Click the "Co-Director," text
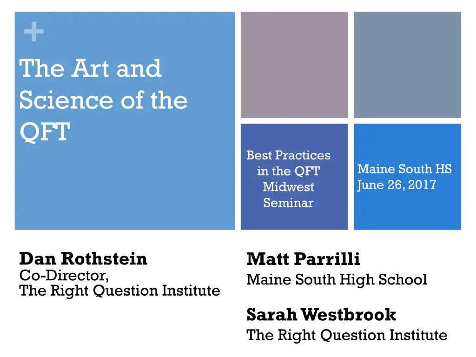 pyautogui.click(x=64, y=275)
